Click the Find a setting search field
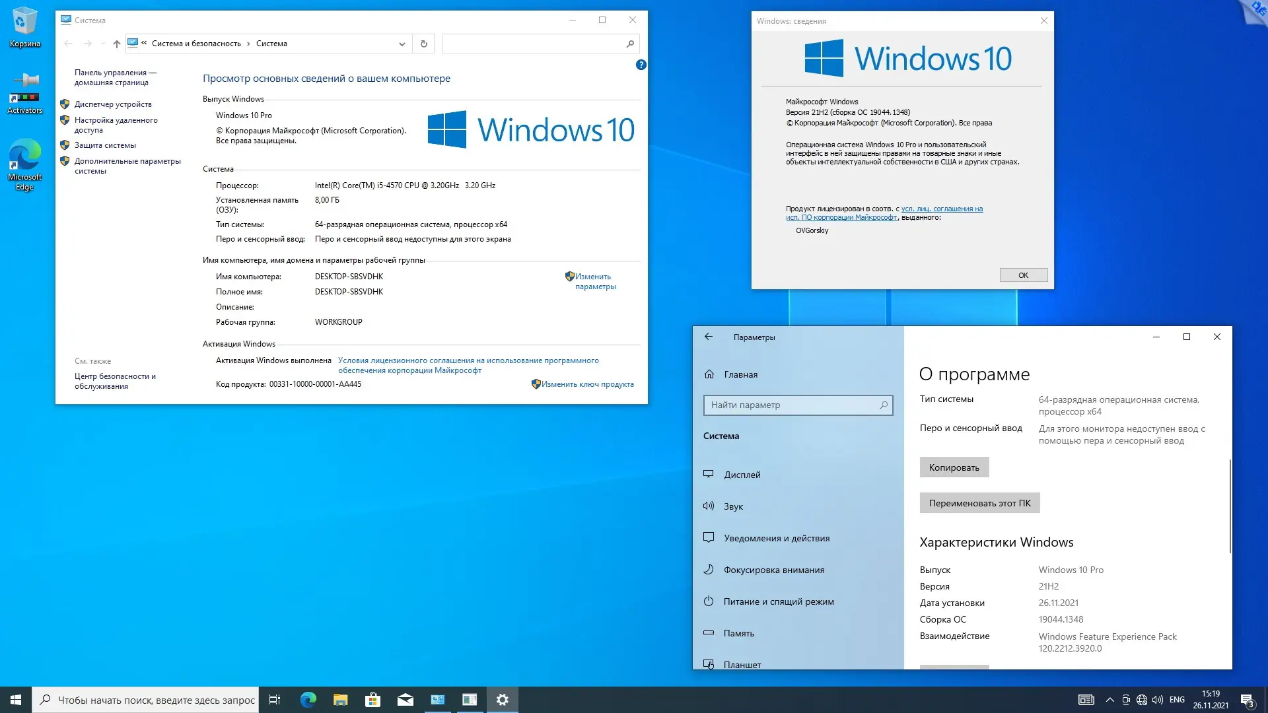1268x713 pixels. tap(792, 405)
